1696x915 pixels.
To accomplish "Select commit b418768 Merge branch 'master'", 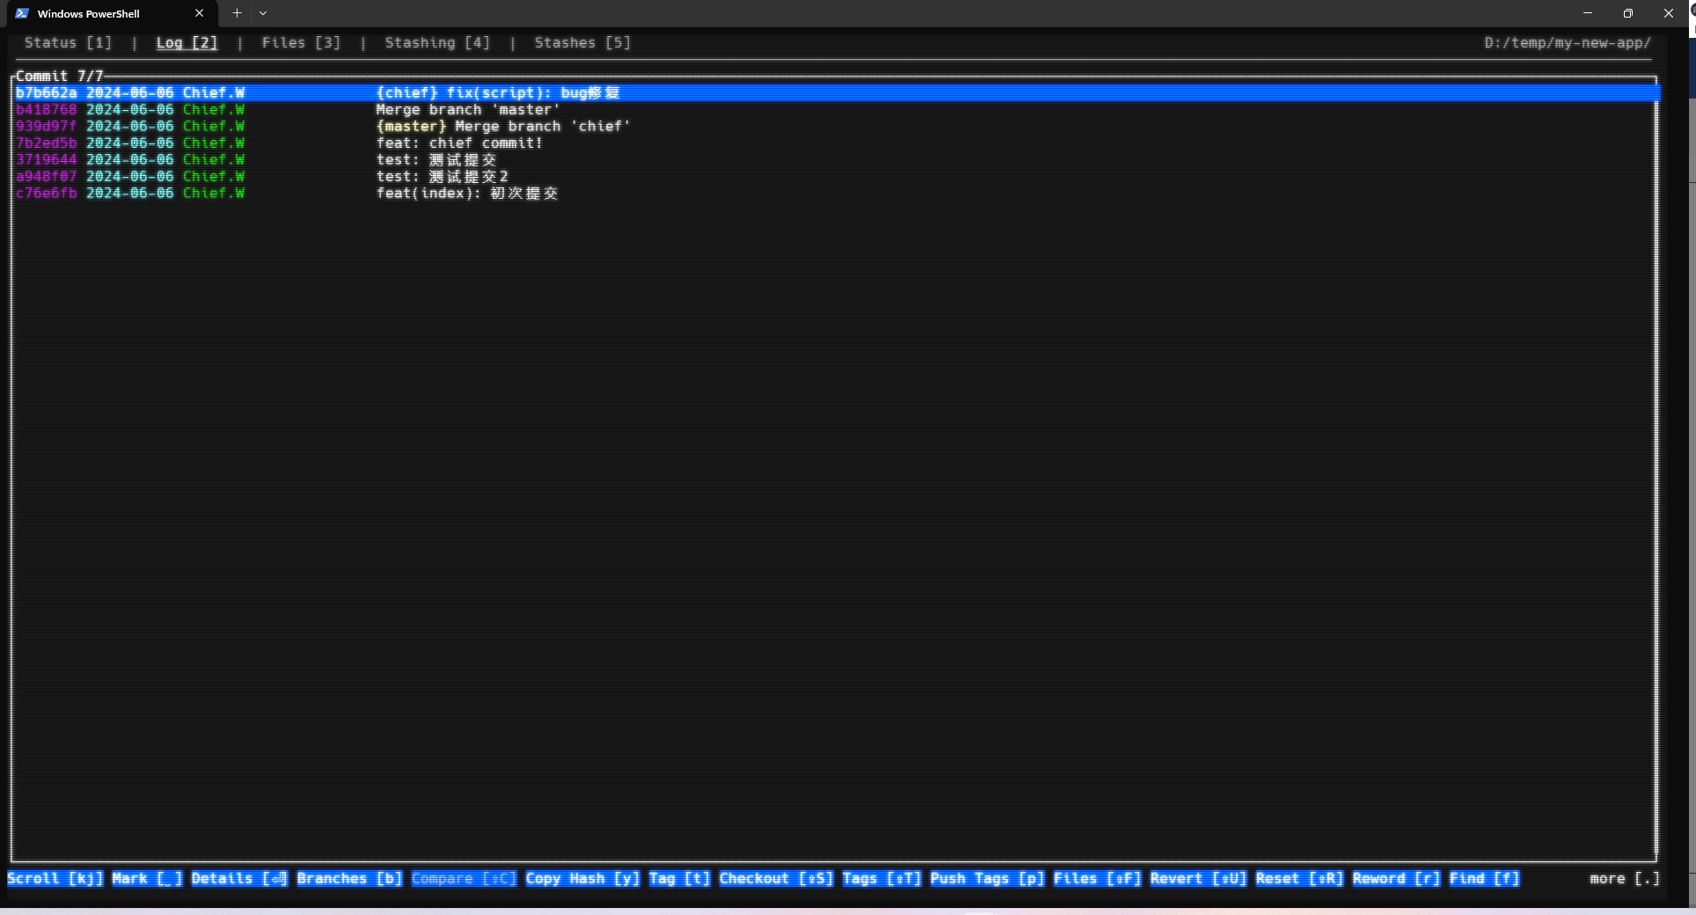I will pyautogui.click(x=835, y=110).
